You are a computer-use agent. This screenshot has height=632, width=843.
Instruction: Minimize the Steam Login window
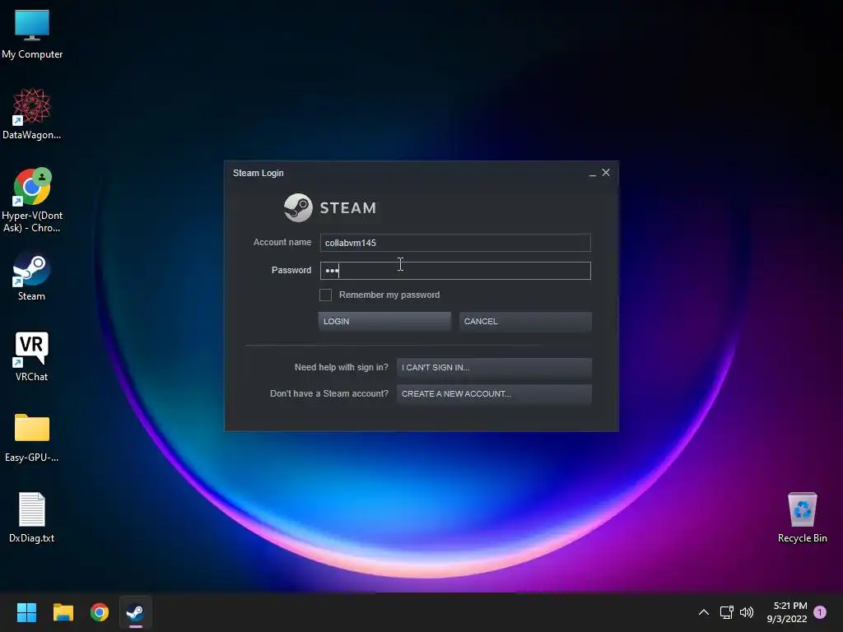pos(593,173)
